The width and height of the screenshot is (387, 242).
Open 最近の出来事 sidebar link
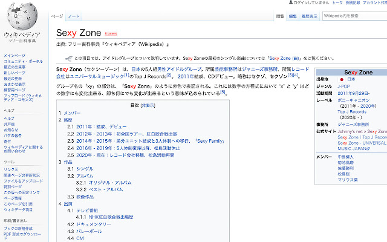click(x=15, y=67)
